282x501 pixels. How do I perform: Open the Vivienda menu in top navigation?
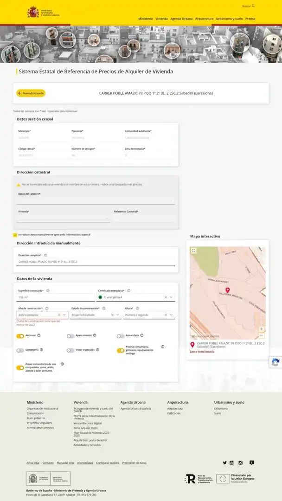(161, 19)
